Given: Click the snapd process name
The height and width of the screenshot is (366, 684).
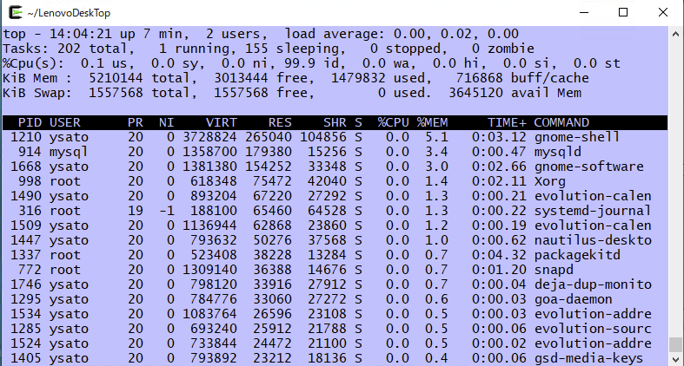Looking at the screenshot, I should point(554,271).
